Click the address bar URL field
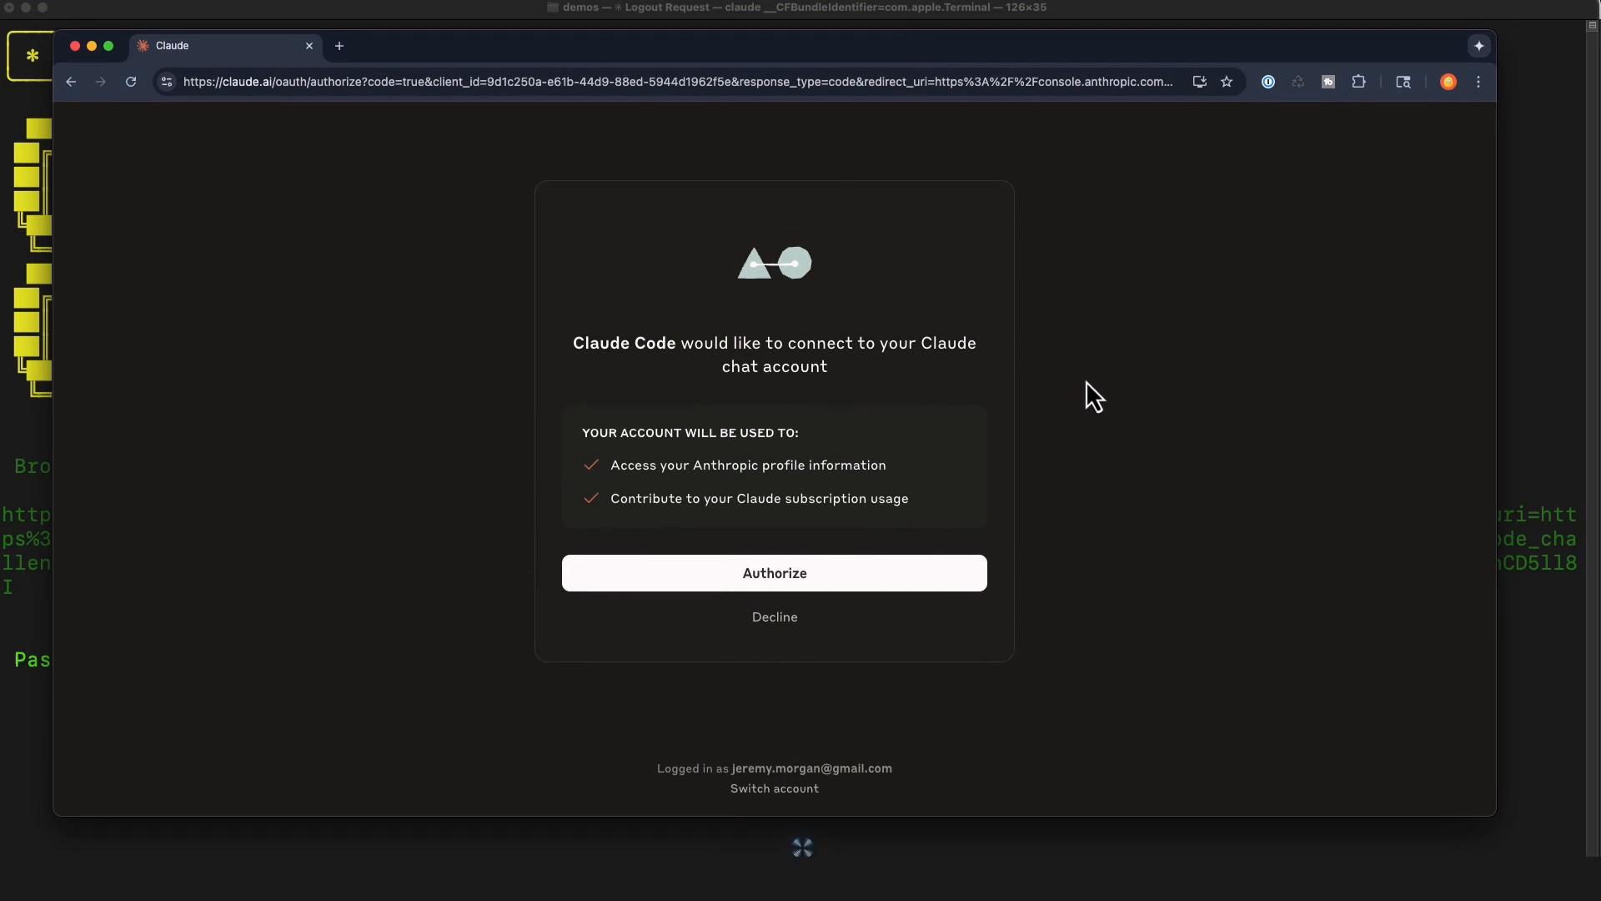 pyautogui.click(x=677, y=82)
